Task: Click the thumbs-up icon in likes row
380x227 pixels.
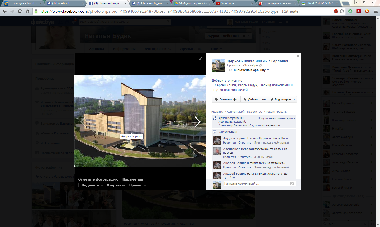Action: [215, 118]
